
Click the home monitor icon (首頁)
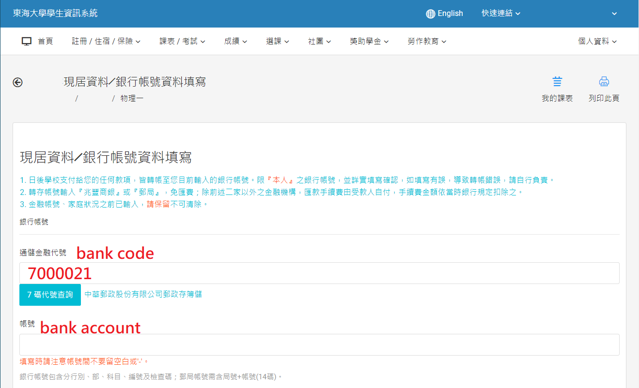[x=27, y=42]
